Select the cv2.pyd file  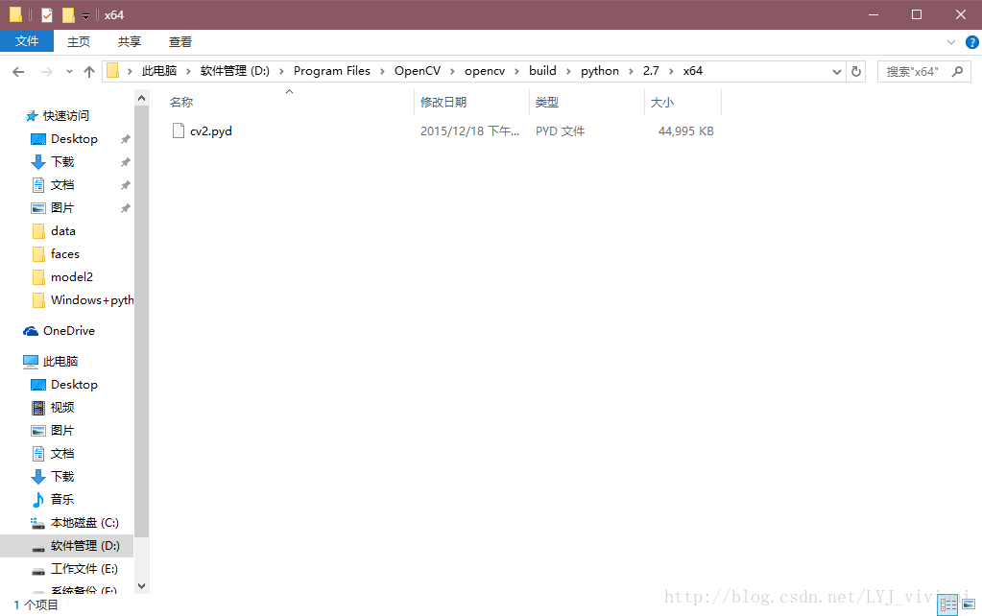click(x=211, y=130)
